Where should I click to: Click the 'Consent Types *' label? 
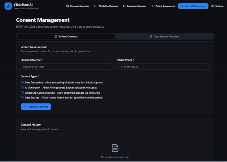click(30, 76)
